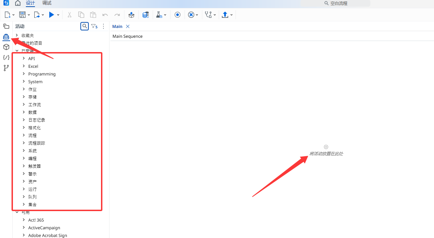Open the 活动 panel more options menu
The height and width of the screenshot is (238, 434).
click(103, 26)
